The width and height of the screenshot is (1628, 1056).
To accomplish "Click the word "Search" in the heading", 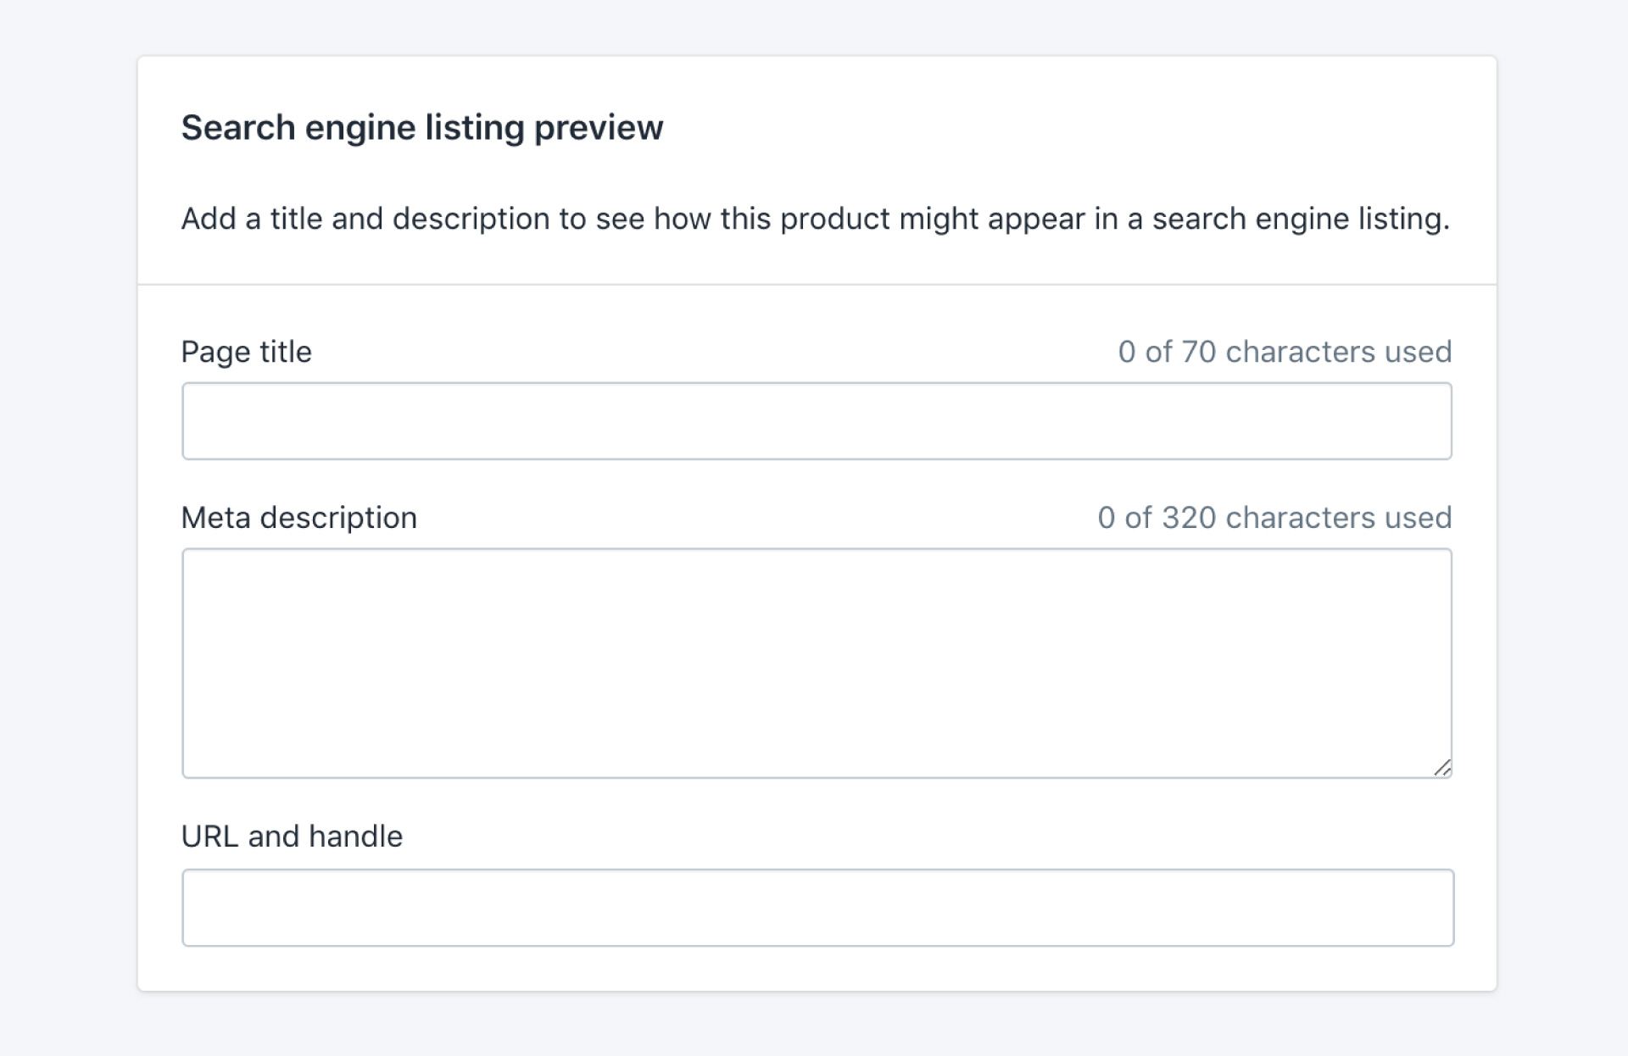I will pos(237,128).
